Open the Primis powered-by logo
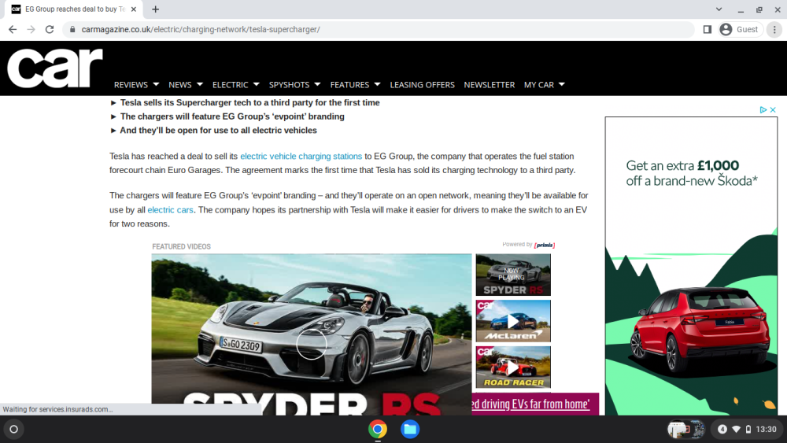This screenshot has width=787, height=443. click(545, 245)
